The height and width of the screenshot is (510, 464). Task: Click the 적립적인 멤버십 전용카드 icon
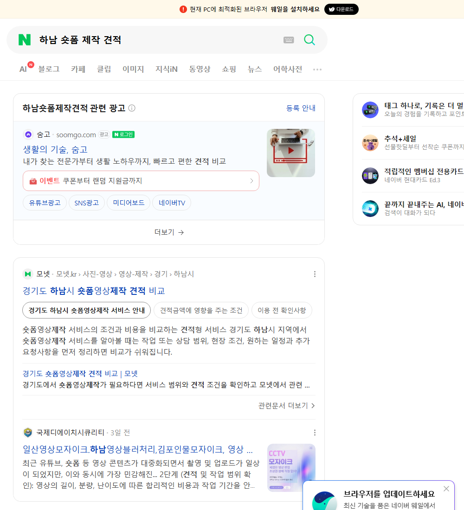[x=370, y=176]
